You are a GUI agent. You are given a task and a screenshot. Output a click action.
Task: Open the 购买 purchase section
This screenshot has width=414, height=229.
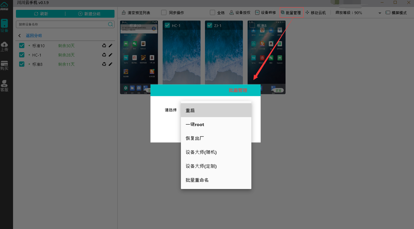pyautogui.click(x=4, y=66)
